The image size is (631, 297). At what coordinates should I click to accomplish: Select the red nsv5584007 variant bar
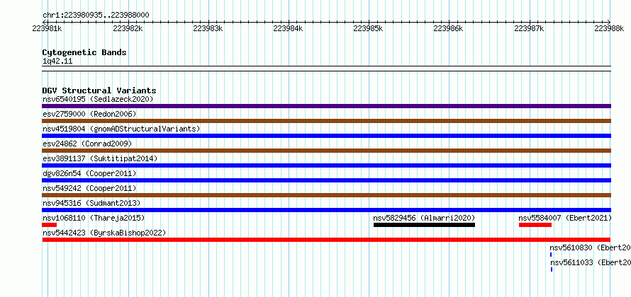(535, 225)
